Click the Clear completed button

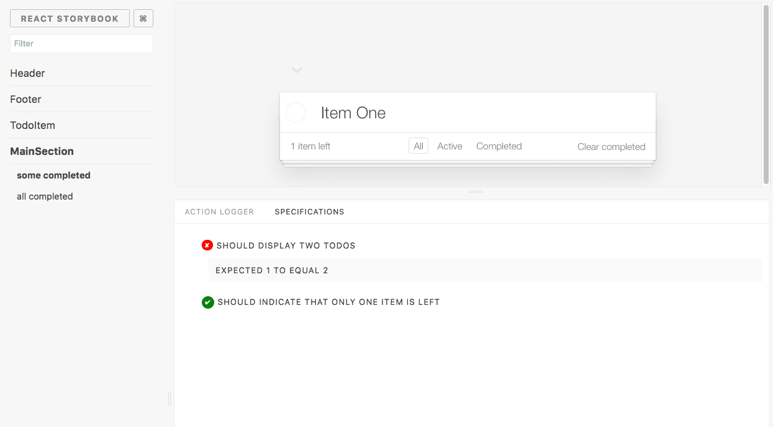[x=612, y=147]
